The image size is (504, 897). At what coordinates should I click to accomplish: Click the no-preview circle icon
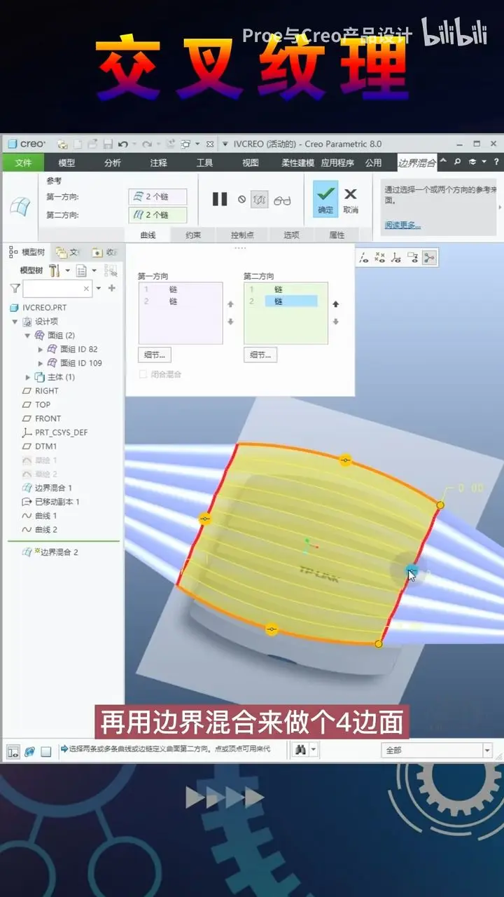pyautogui.click(x=241, y=200)
